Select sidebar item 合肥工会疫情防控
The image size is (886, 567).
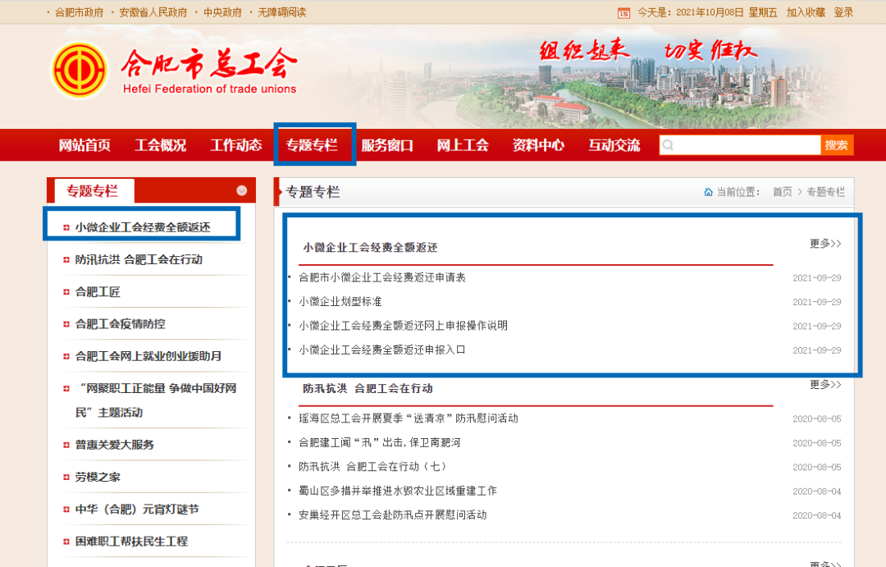click(x=121, y=324)
